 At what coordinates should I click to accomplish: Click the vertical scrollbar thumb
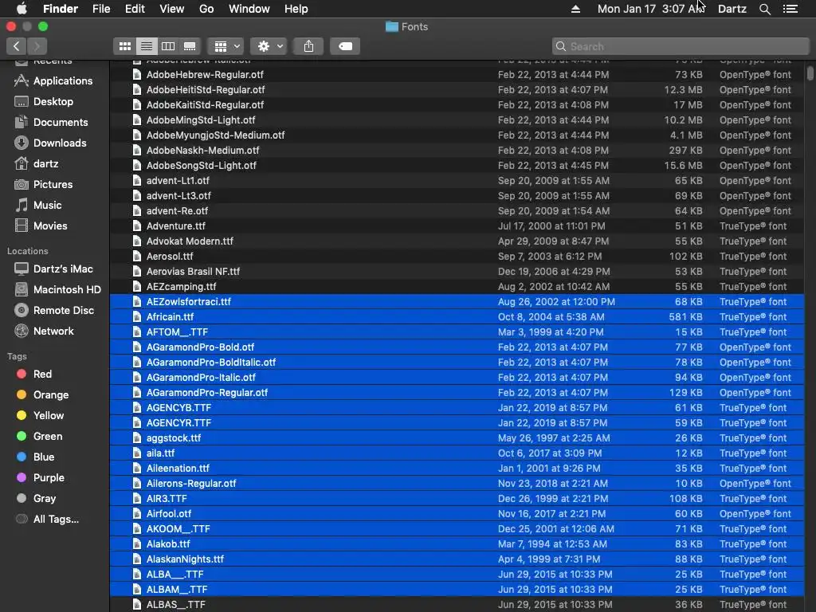coord(810,73)
